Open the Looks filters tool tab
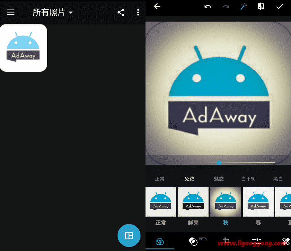This screenshot has height=251, width=291. [160, 242]
